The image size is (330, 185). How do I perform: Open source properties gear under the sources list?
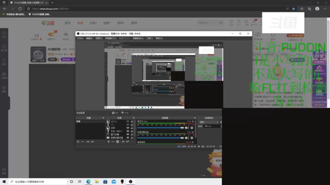[118, 142]
